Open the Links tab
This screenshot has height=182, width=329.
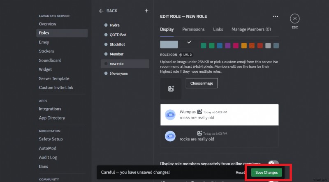(218, 29)
